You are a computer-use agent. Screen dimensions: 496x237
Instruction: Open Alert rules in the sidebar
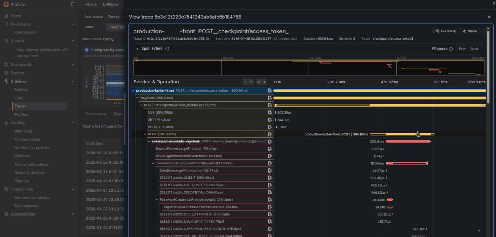tap(24, 131)
